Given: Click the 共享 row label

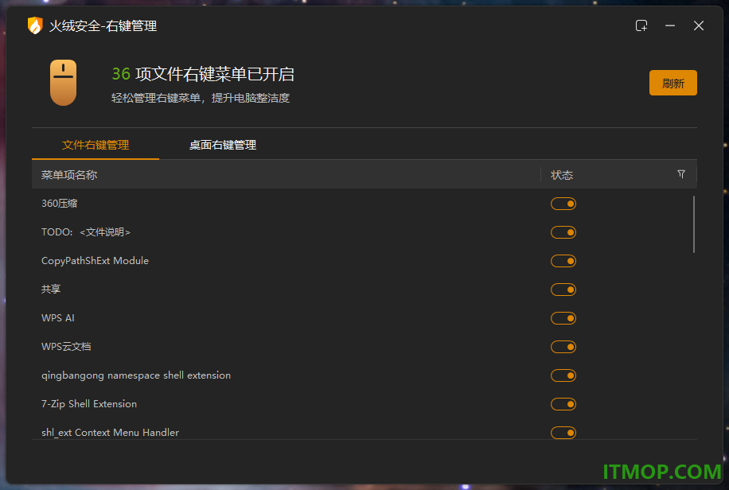Looking at the screenshot, I should [51, 290].
